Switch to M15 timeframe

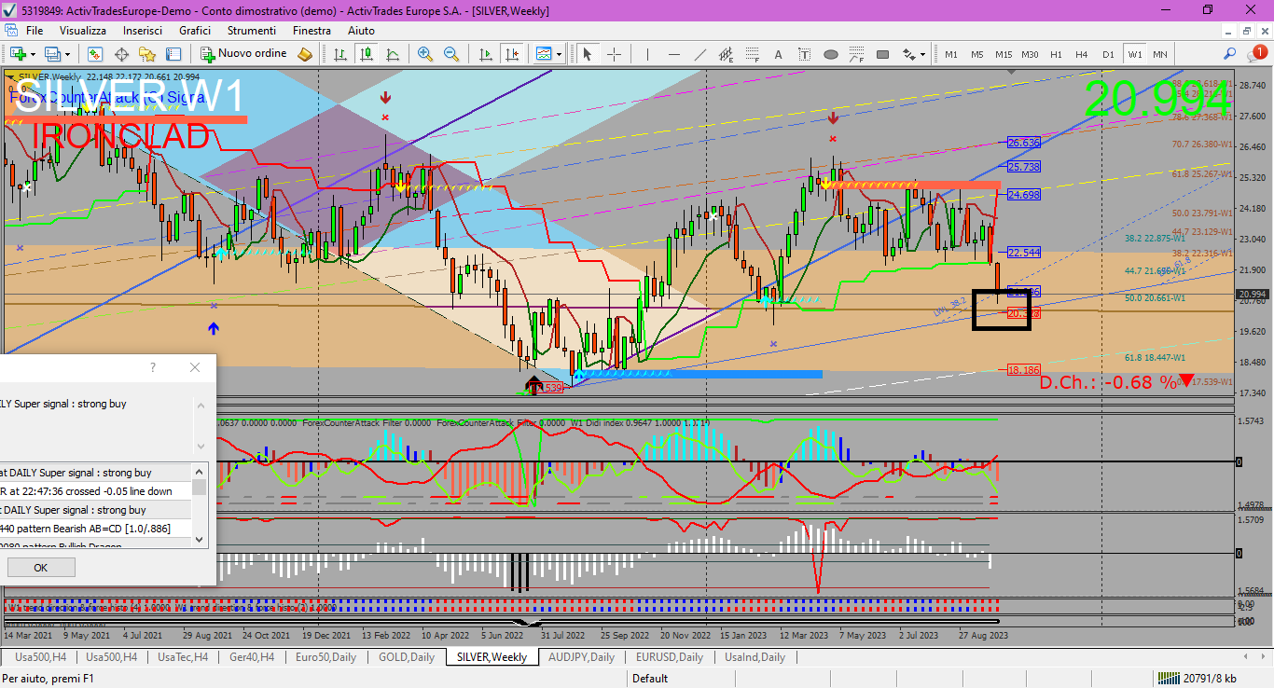[1003, 54]
